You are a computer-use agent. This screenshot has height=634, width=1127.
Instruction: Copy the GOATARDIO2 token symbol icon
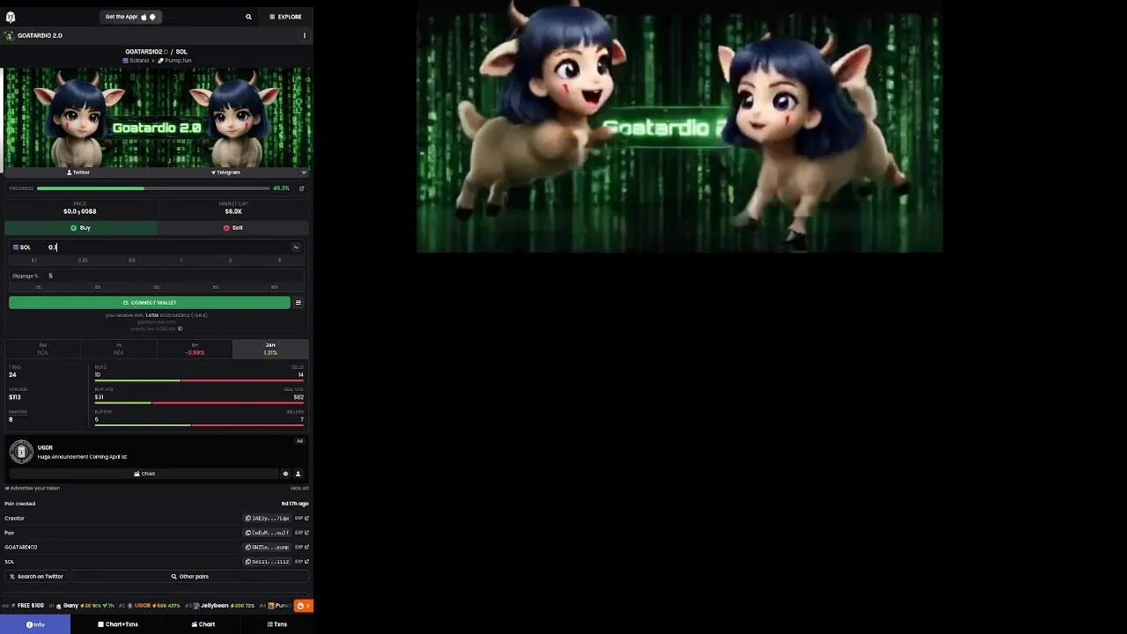[x=166, y=52]
